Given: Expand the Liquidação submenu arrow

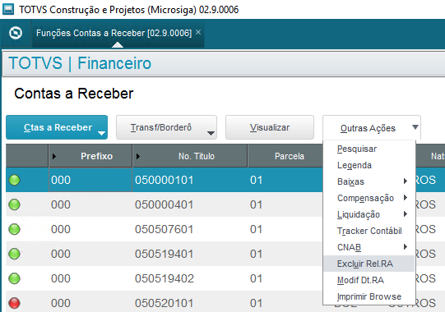Looking at the screenshot, I should [x=406, y=214].
